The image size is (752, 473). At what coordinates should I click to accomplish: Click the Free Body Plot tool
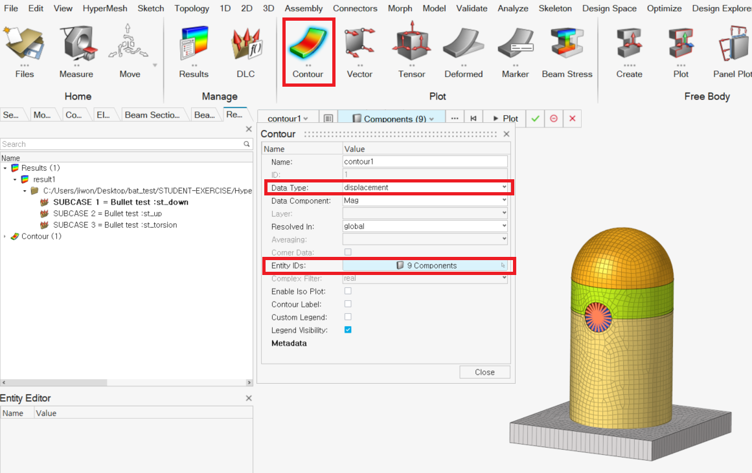point(681,52)
